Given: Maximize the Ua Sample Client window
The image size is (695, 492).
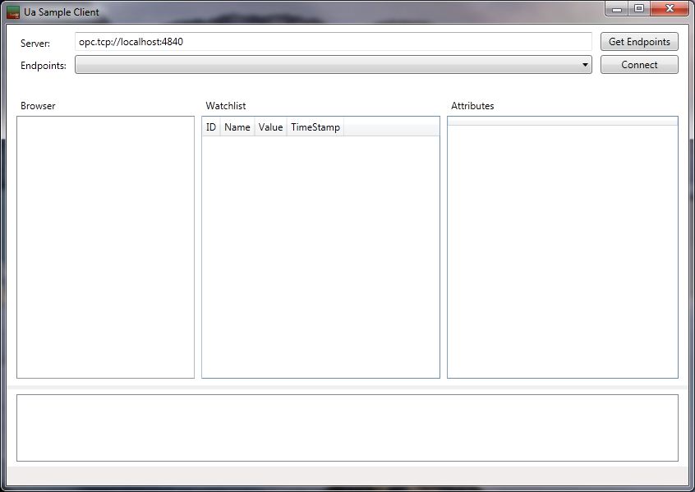Looking at the screenshot, I should pyautogui.click(x=639, y=8).
